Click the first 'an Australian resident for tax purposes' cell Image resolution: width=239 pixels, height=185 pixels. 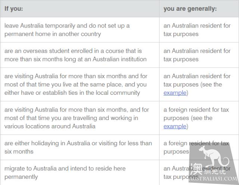pyautogui.click(x=197, y=30)
